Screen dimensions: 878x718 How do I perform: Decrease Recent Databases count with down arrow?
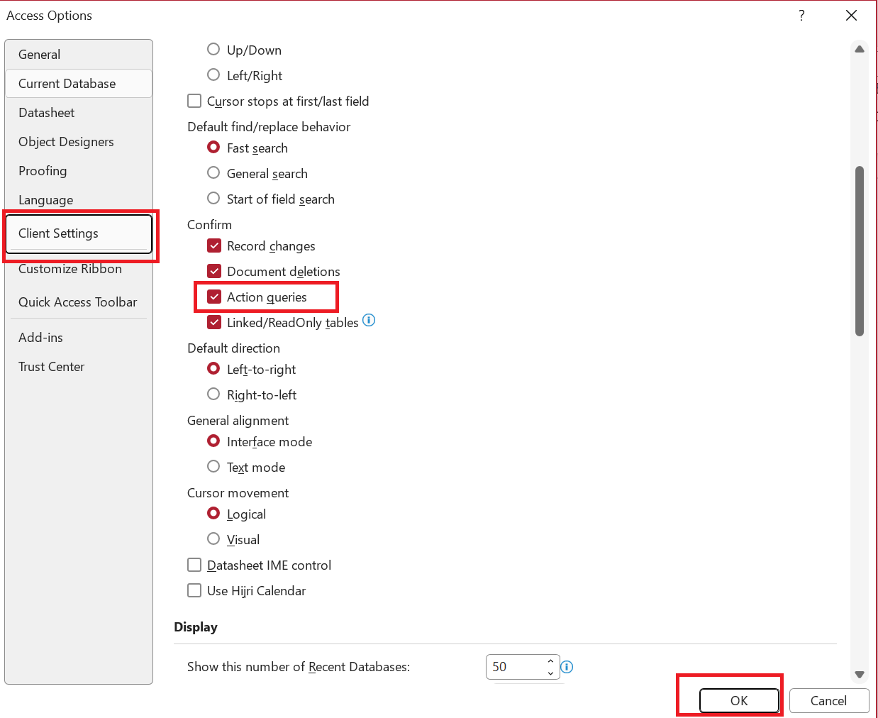[550, 673]
